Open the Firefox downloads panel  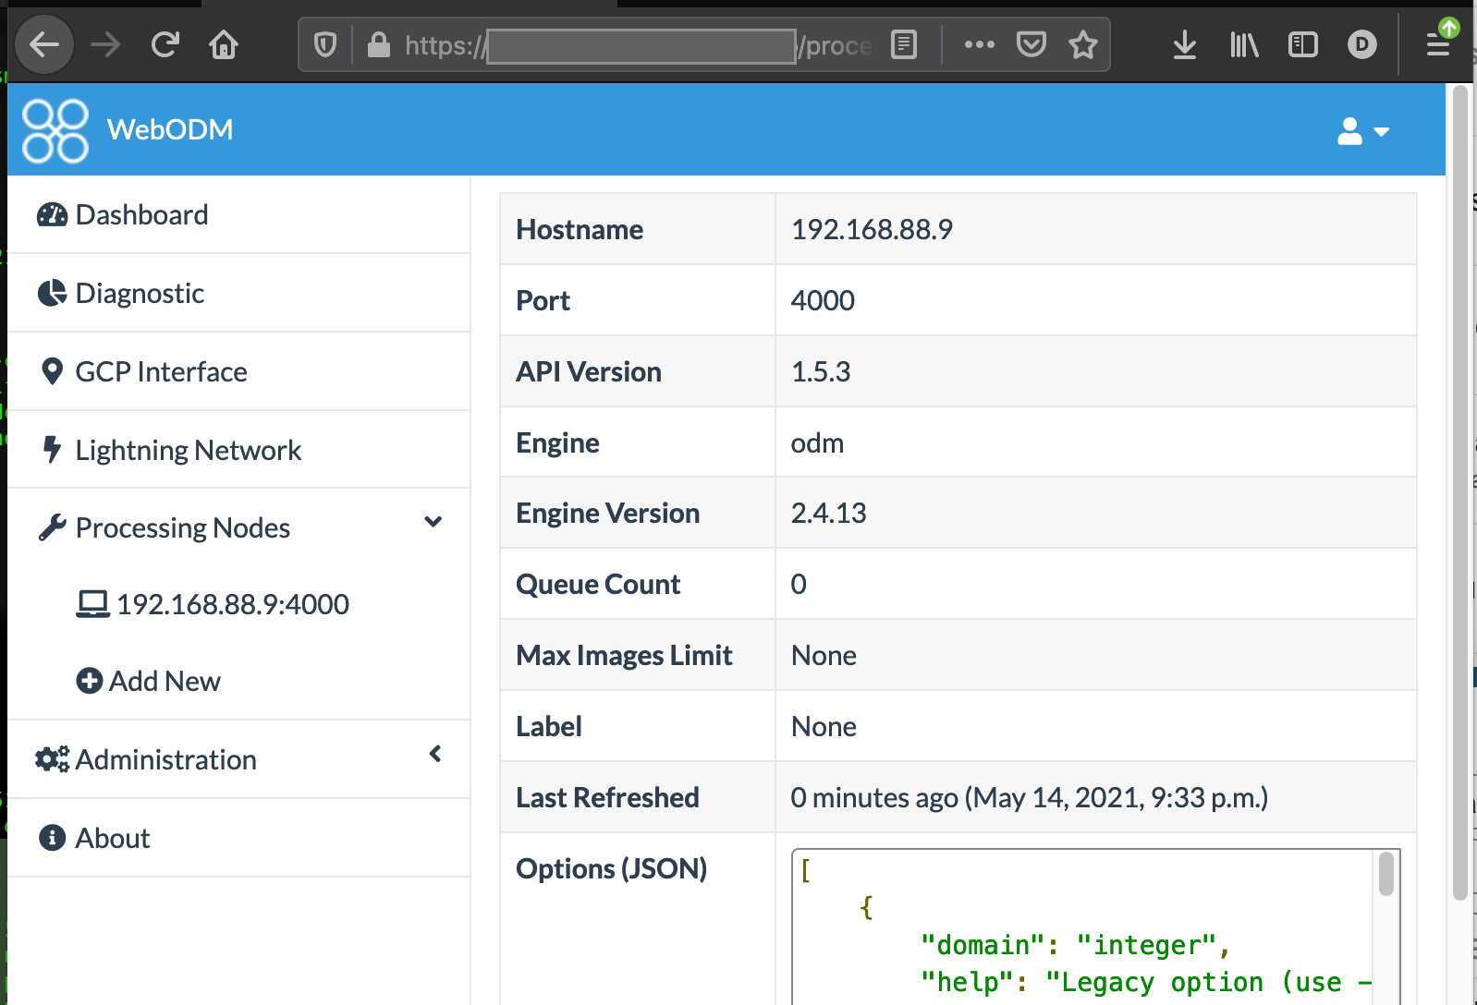[1184, 44]
